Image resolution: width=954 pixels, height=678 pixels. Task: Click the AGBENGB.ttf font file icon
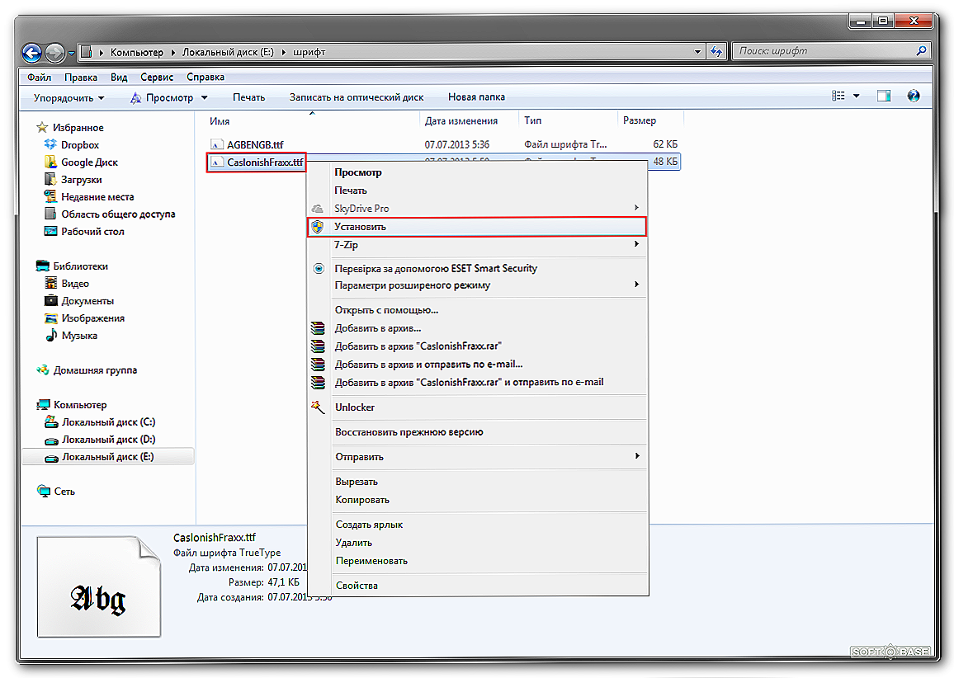[x=216, y=144]
